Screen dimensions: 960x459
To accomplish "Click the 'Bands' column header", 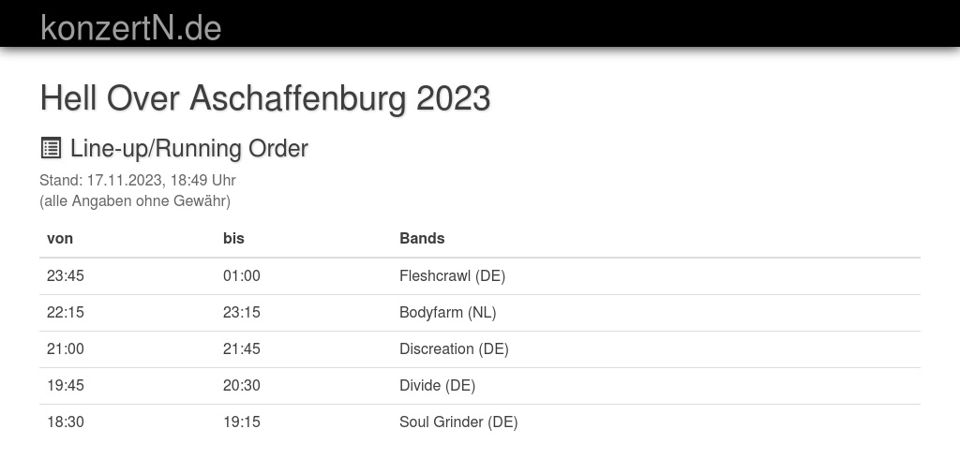I will click(422, 239).
